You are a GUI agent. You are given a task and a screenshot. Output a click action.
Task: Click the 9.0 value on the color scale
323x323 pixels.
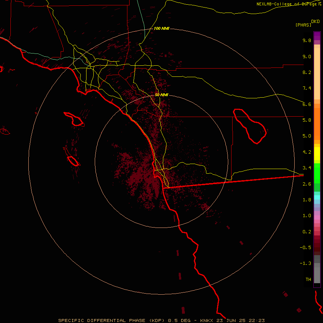(x=307, y=56)
